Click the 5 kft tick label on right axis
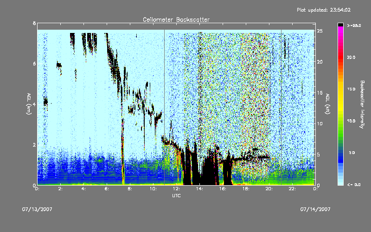The width and height of the screenshot is (371, 232). coord(319,155)
